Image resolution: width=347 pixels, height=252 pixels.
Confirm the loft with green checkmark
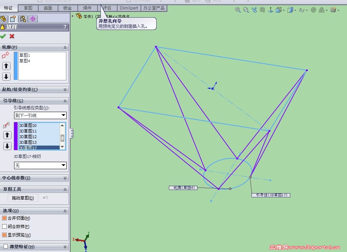(3, 36)
